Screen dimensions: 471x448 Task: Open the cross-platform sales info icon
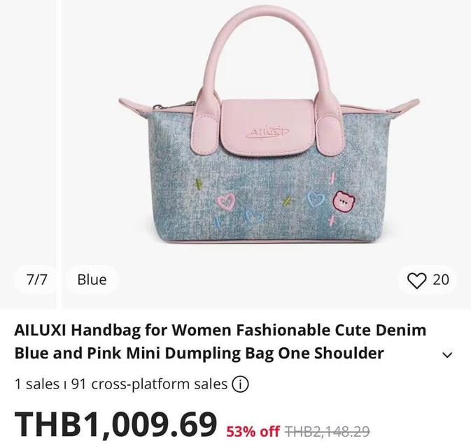coord(240,384)
